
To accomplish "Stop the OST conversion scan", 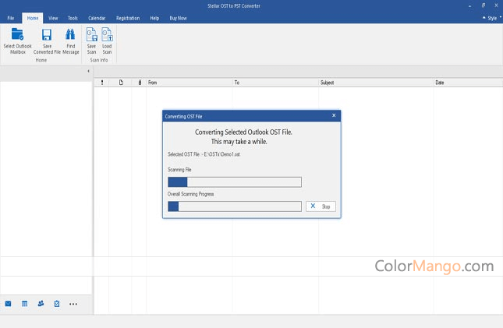I will 321,206.
